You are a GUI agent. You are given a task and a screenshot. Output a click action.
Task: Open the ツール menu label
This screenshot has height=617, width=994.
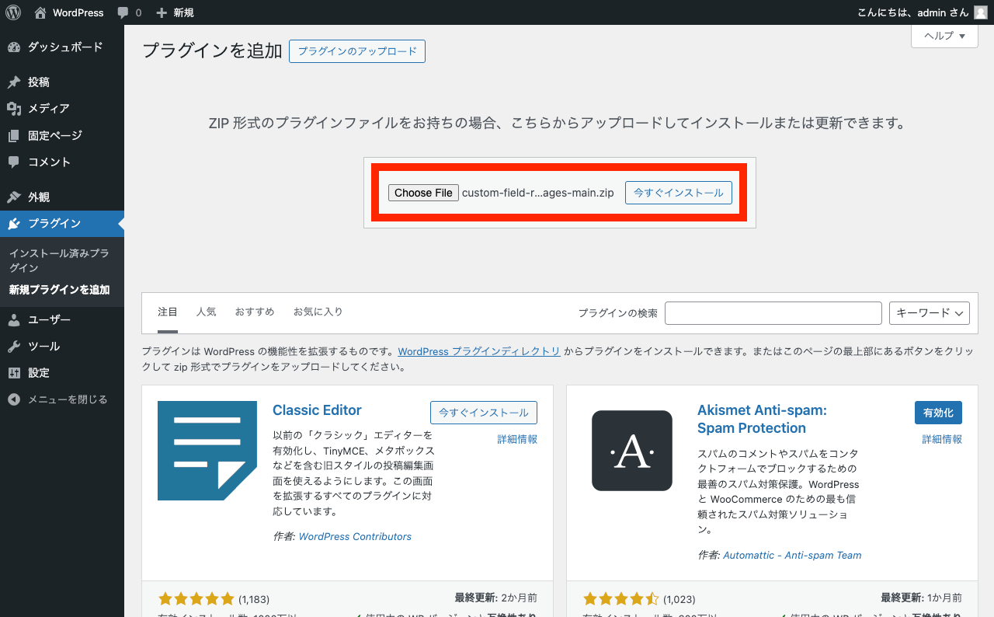click(44, 347)
